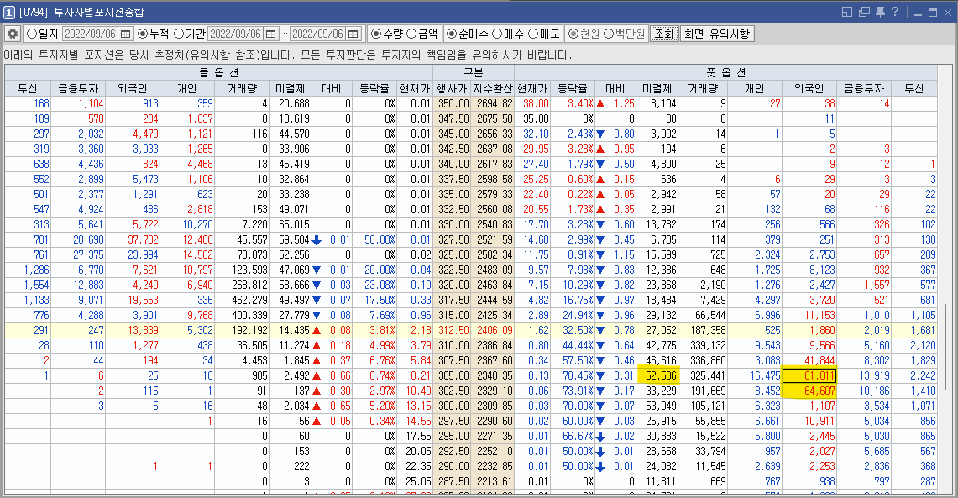Click the put financial investment 13,919 cell
958x498 pixels.
(864, 375)
